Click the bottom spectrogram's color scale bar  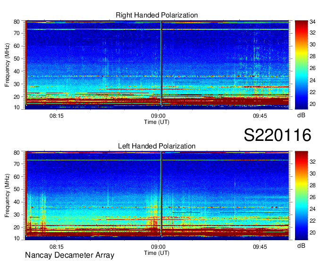pos(301,196)
